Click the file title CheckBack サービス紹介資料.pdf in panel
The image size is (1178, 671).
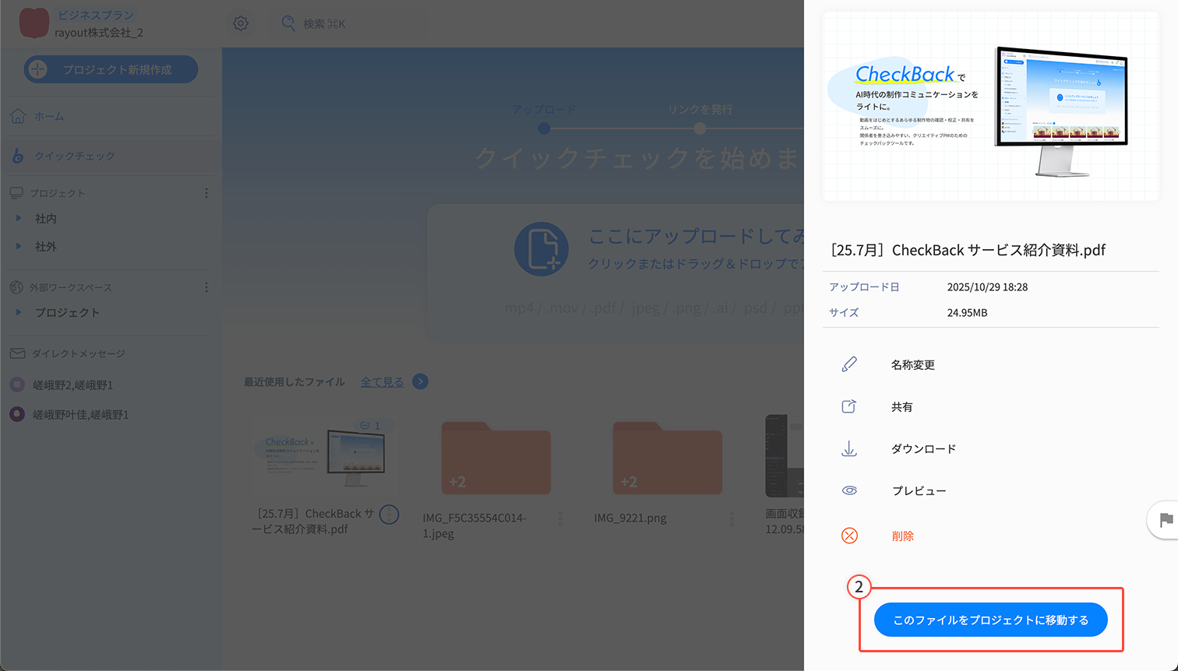coord(968,250)
